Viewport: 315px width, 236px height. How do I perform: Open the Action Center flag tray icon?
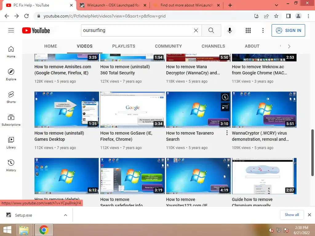point(286,230)
